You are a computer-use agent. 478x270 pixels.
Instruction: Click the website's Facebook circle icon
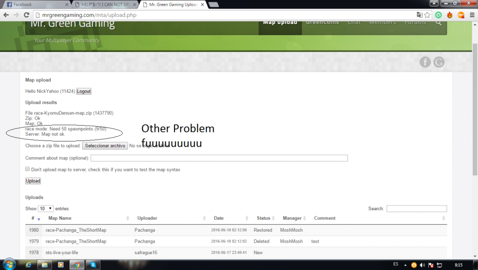[x=425, y=62]
